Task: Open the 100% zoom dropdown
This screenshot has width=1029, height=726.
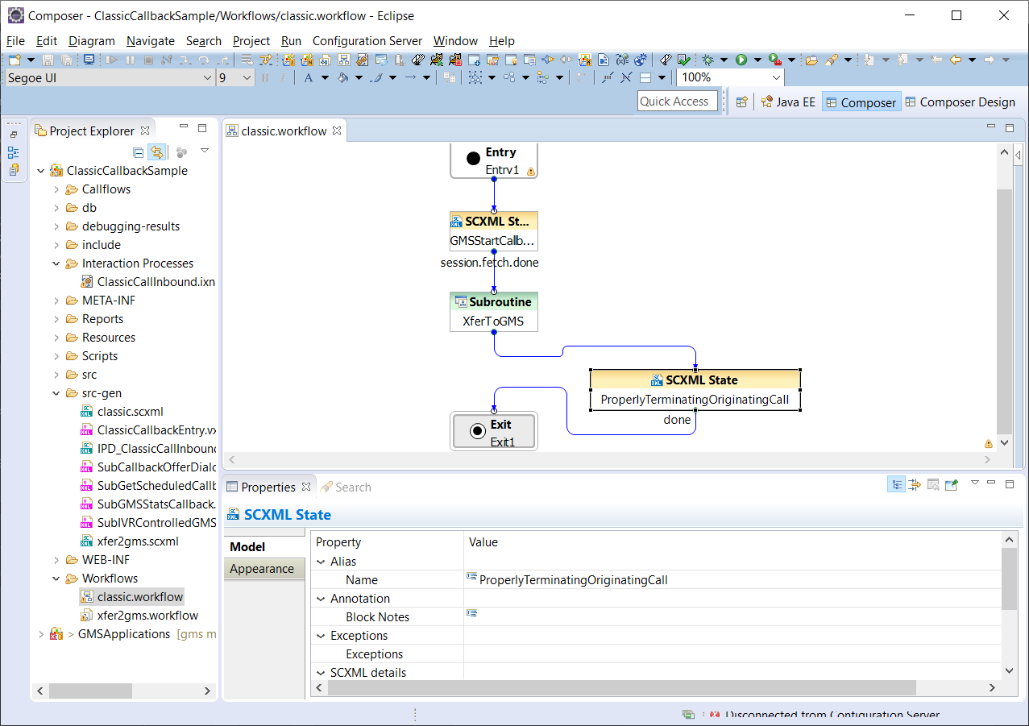Action: pos(776,77)
